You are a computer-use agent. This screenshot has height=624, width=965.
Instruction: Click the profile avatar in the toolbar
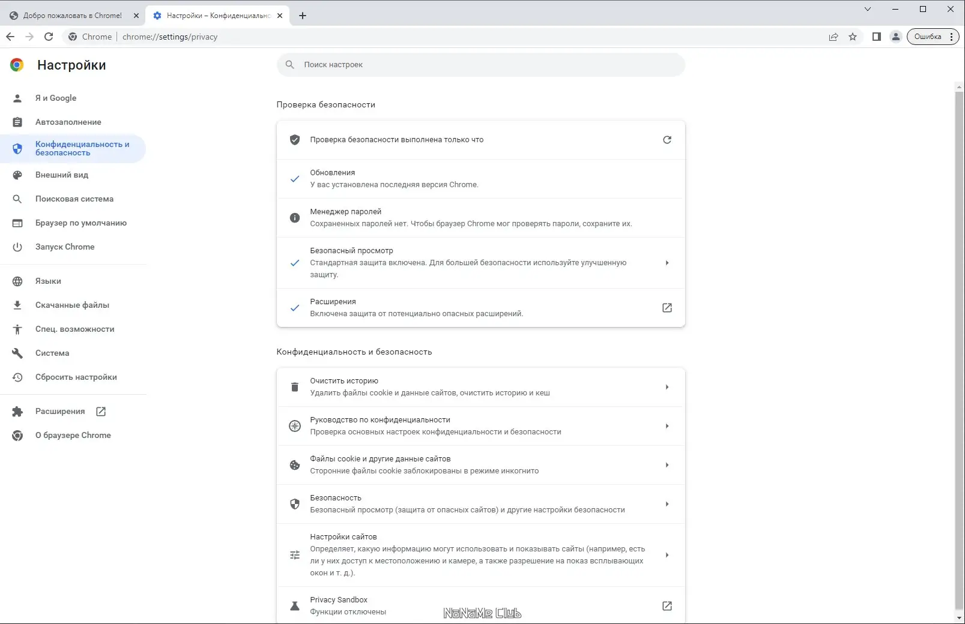[895, 37]
